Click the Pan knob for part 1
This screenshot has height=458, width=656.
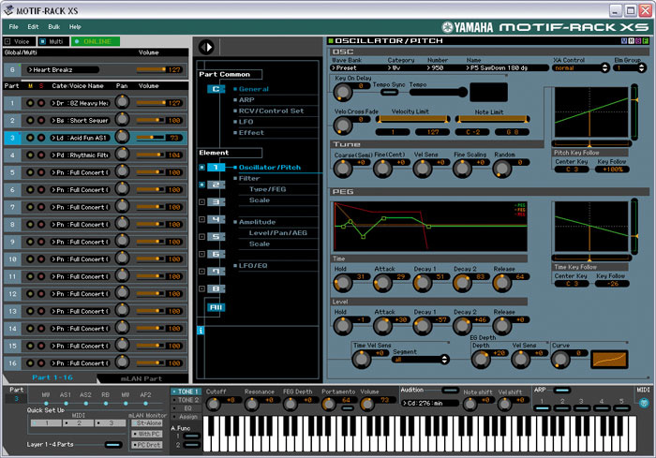point(122,102)
